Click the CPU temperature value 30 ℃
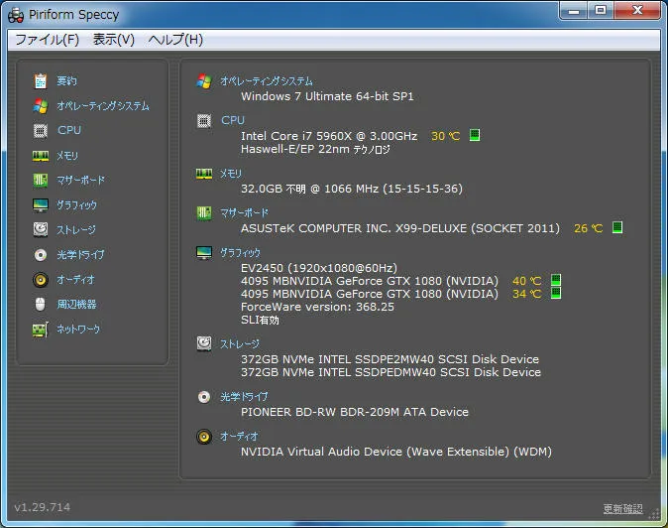668x528 pixels. [446, 136]
